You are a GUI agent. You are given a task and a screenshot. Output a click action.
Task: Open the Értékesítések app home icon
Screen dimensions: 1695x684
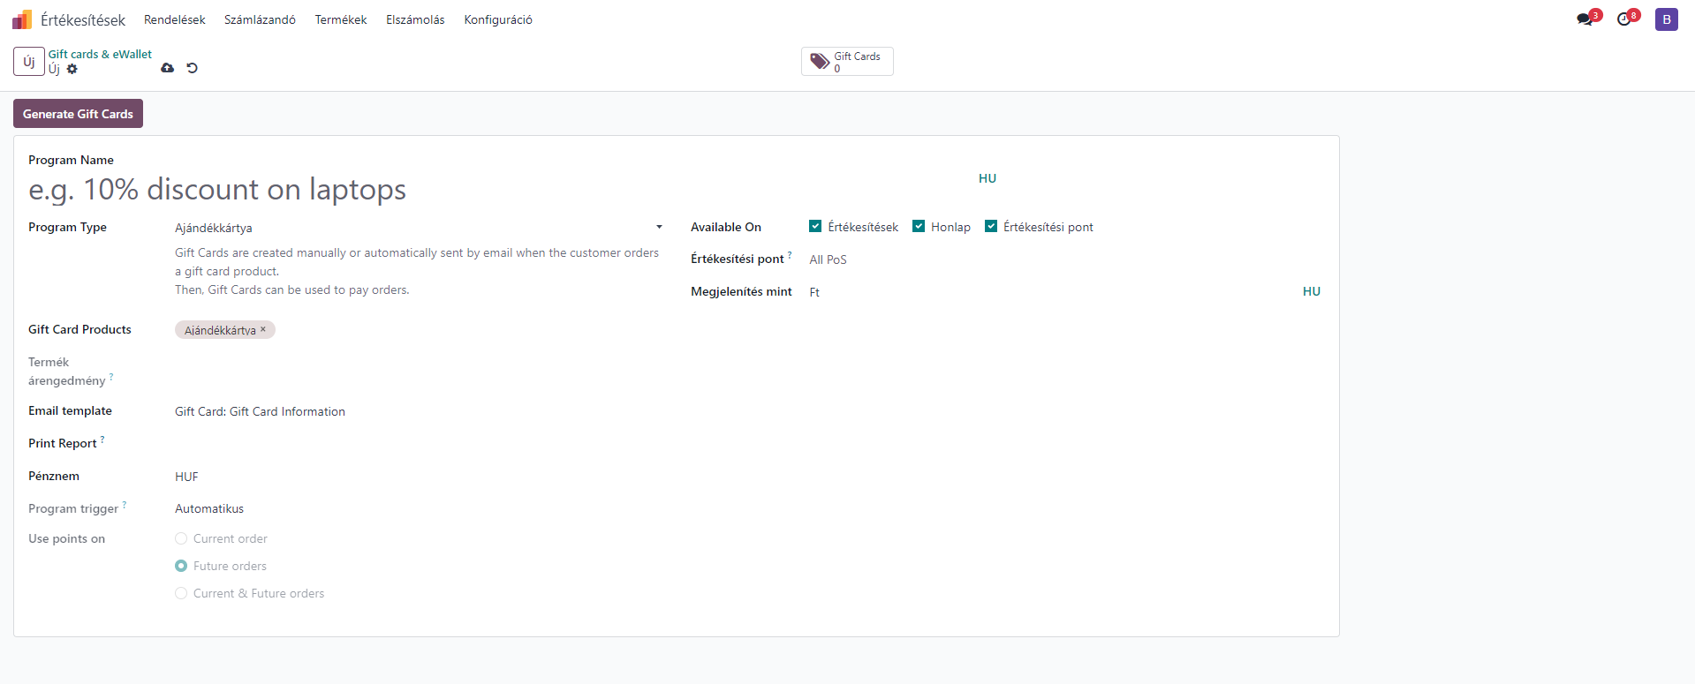(22, 19)
